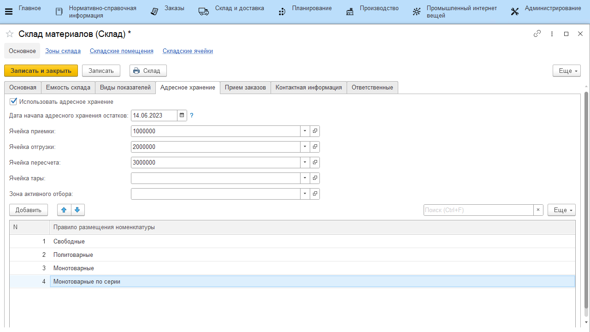Open the Складские ячейки link
The image size is (590, 332).
coord(188,51)
